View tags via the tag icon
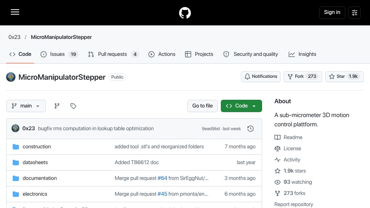 coord(73,106)
